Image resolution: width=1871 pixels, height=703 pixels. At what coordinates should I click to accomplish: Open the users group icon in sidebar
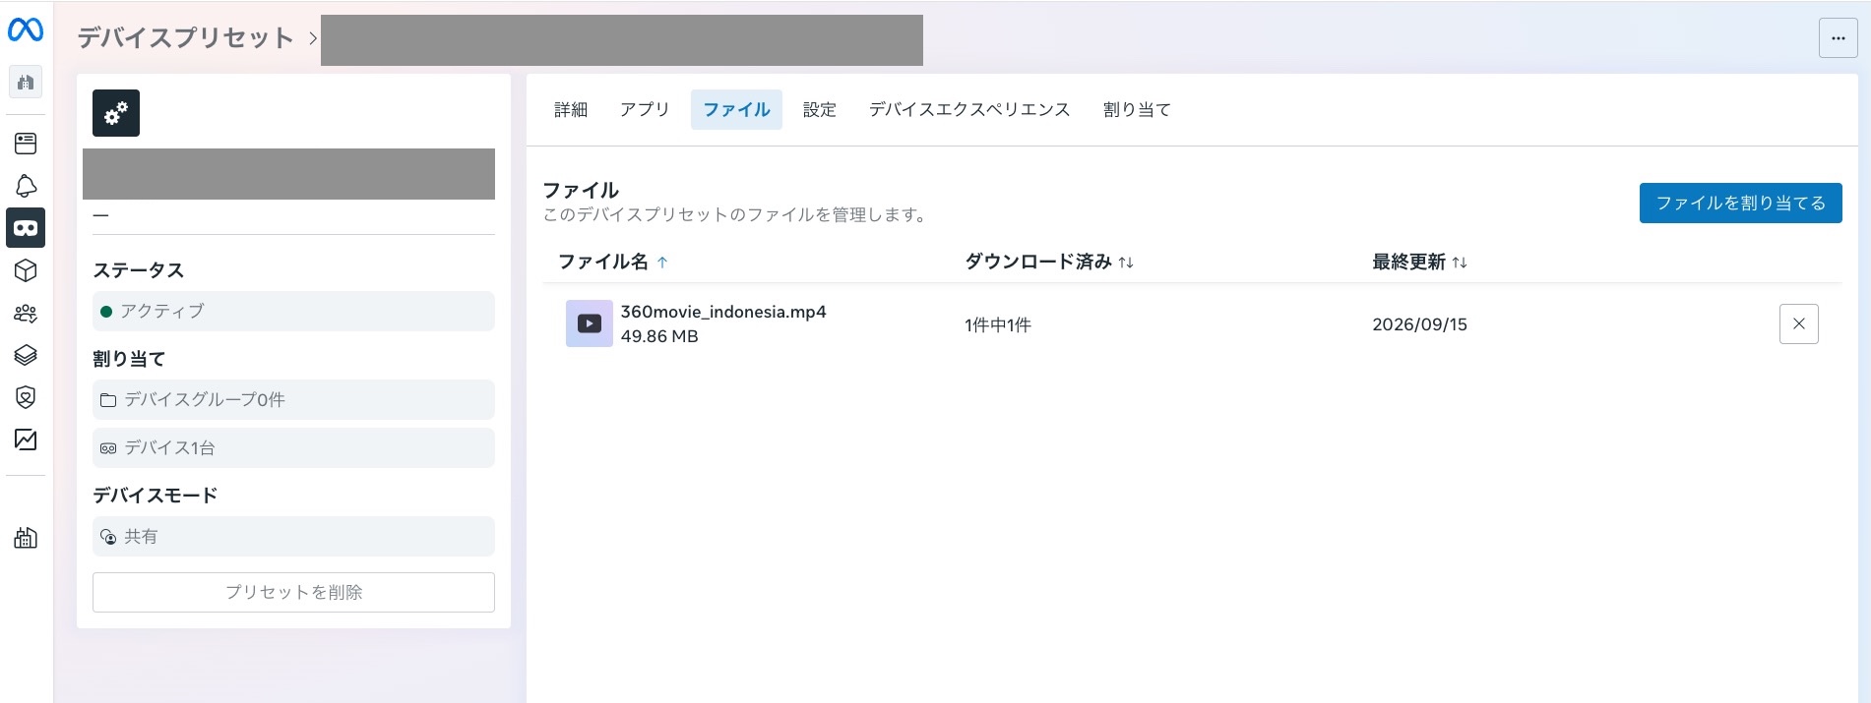(x=26, y=313)
